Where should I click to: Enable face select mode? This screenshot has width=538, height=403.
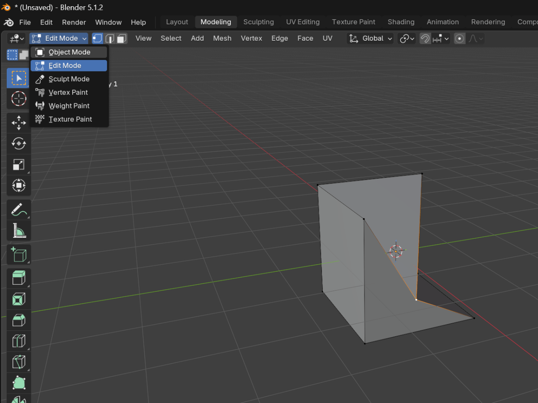[121, 39]
